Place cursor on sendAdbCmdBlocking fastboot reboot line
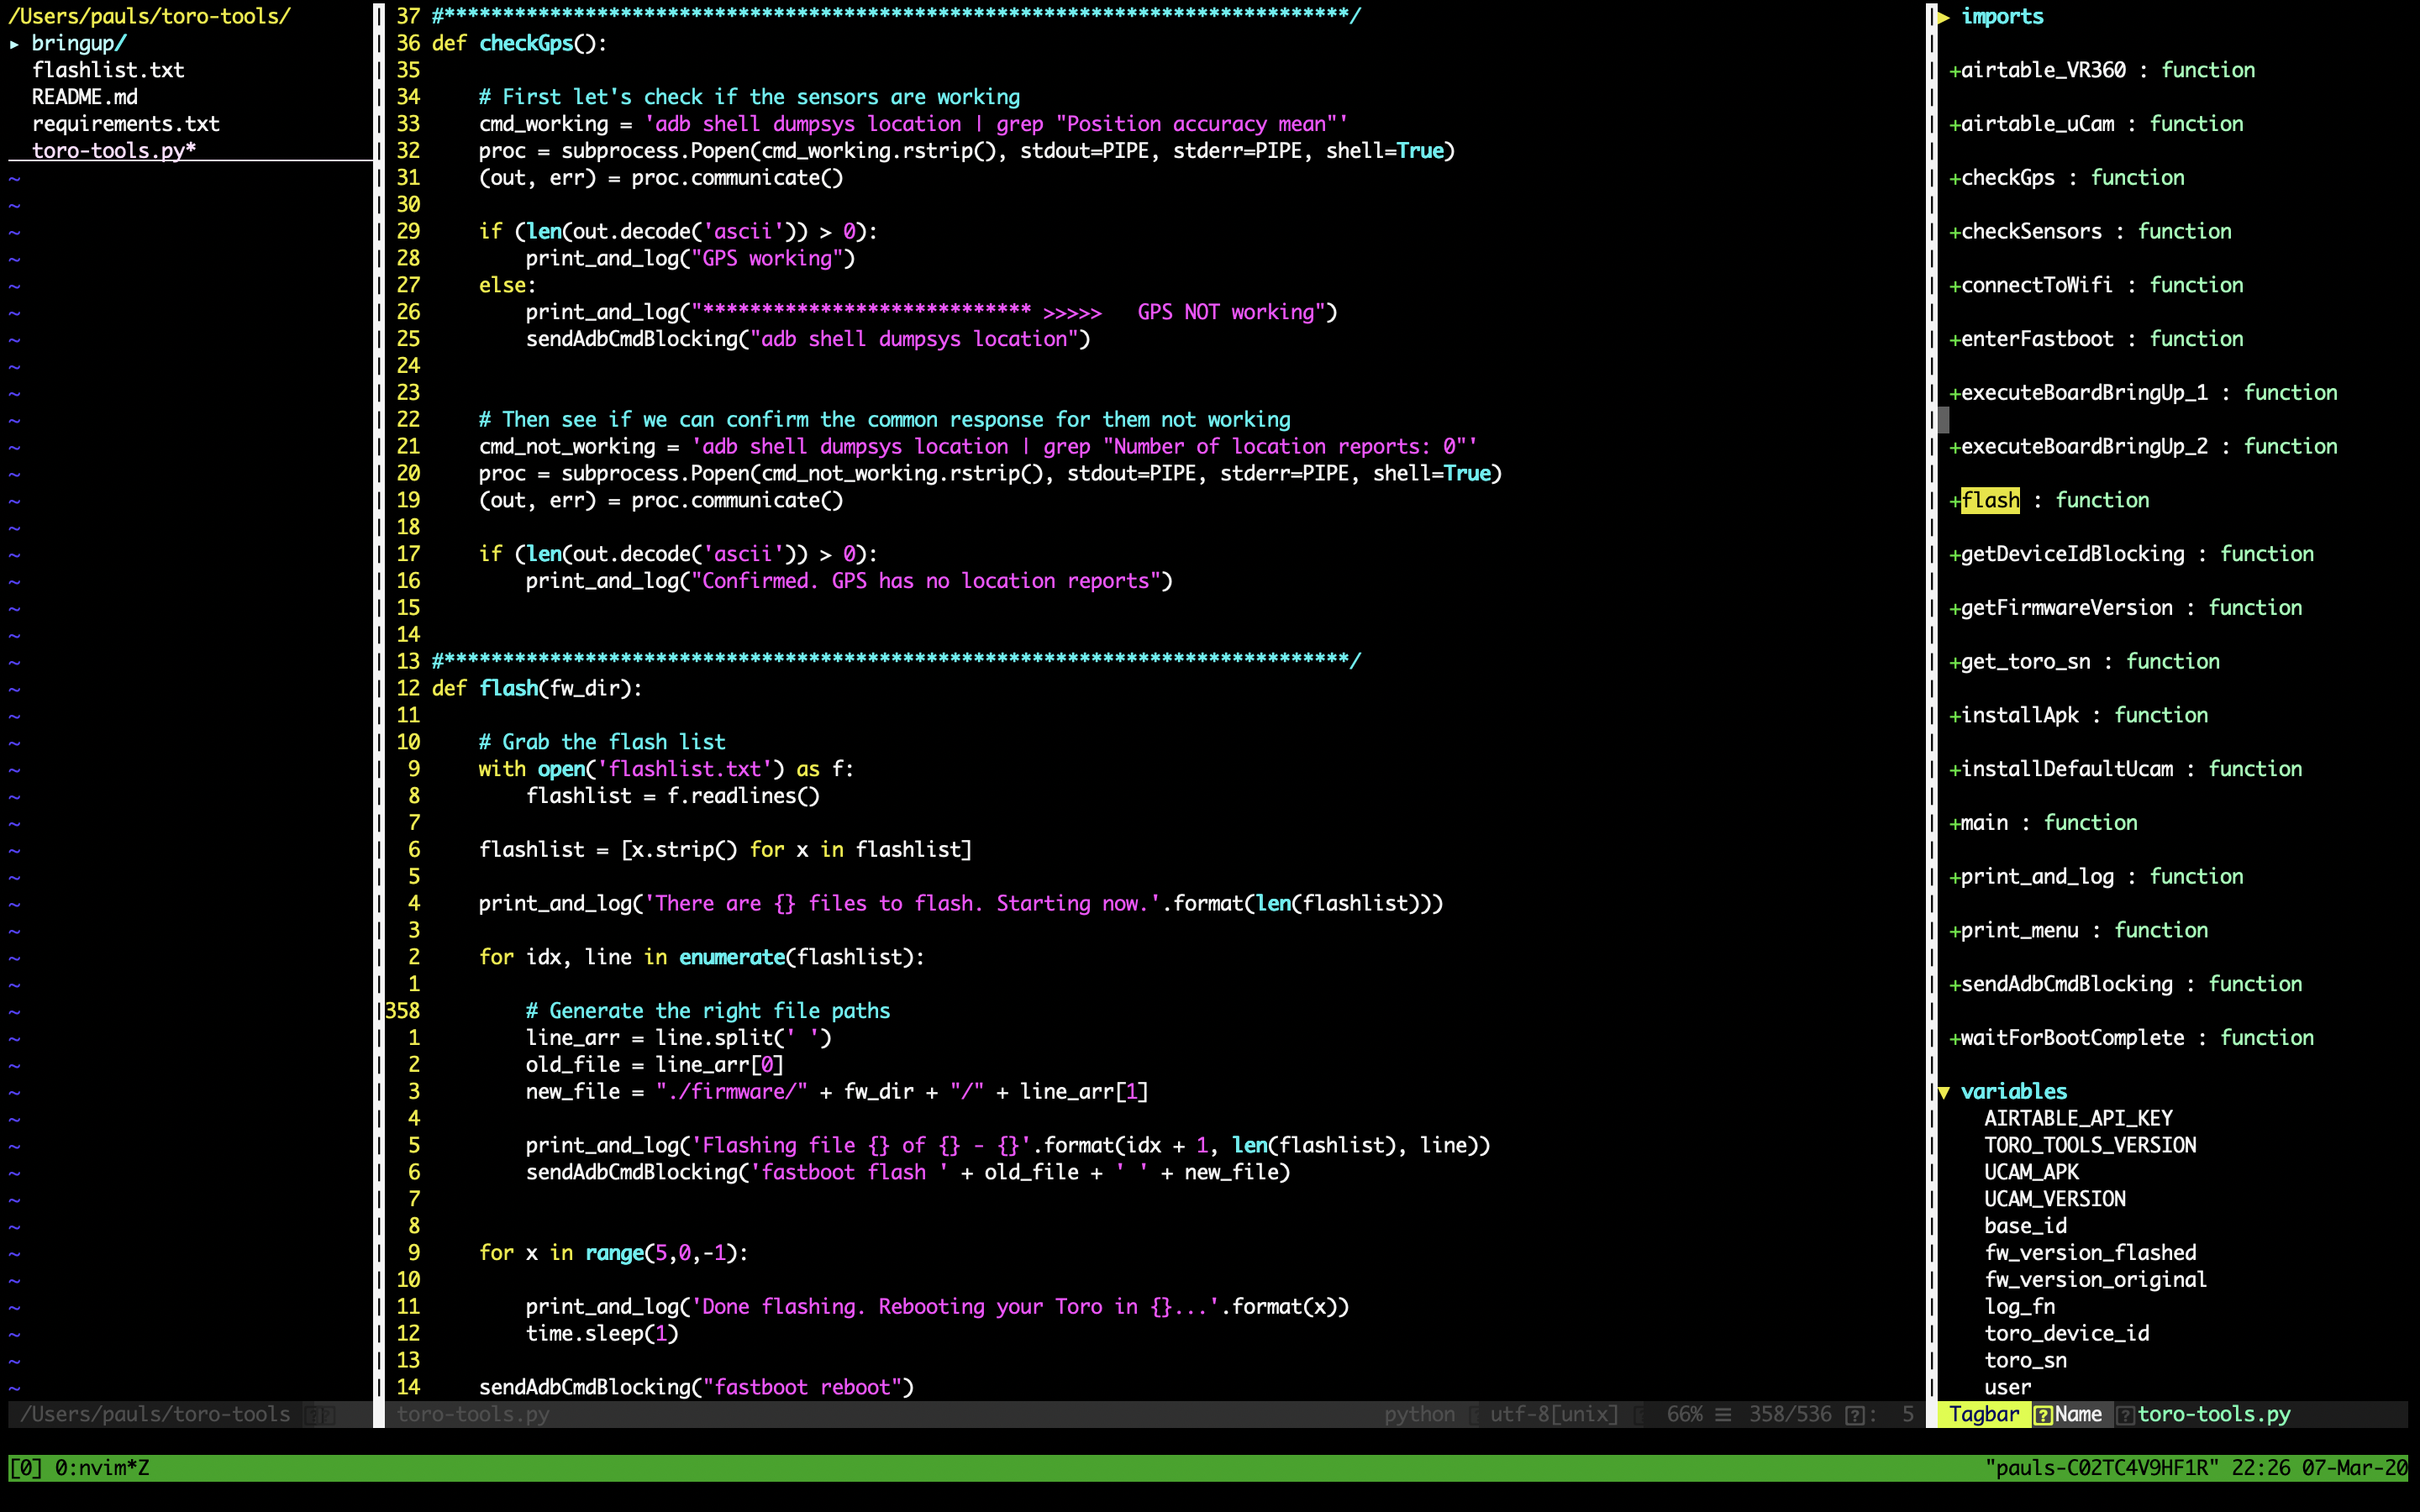 pos(696,1388)
